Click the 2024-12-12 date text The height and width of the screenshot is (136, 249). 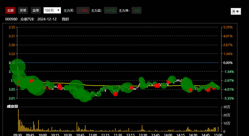click(47, 19)
